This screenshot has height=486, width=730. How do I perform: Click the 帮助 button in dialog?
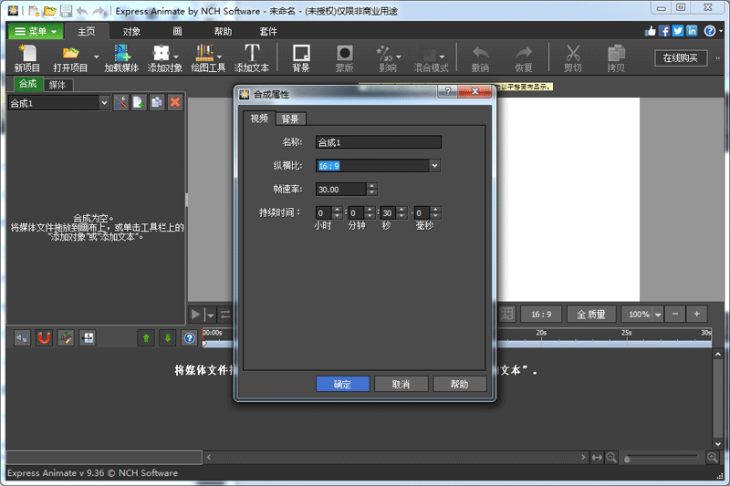pyautogui.click(x=460, y=384)
